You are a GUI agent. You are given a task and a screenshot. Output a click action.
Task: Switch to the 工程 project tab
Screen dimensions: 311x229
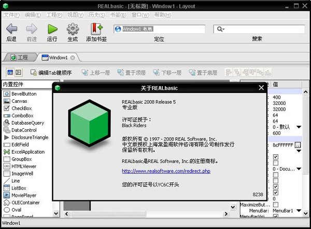point(20,58)
